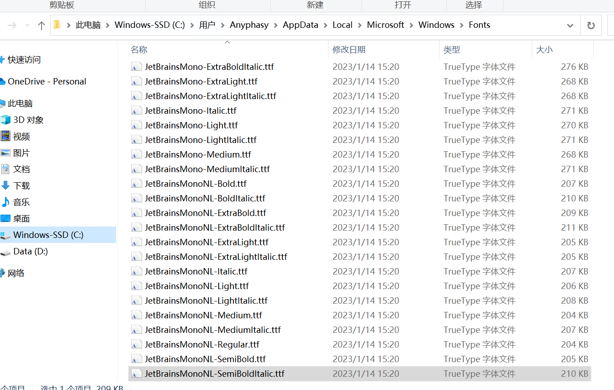The width and height of the screenshot is (614, 390).
Task: Select file name JetBrainsMonoNL-SemiBoldItalic.ttf
Action: click(x=215, y=374)
